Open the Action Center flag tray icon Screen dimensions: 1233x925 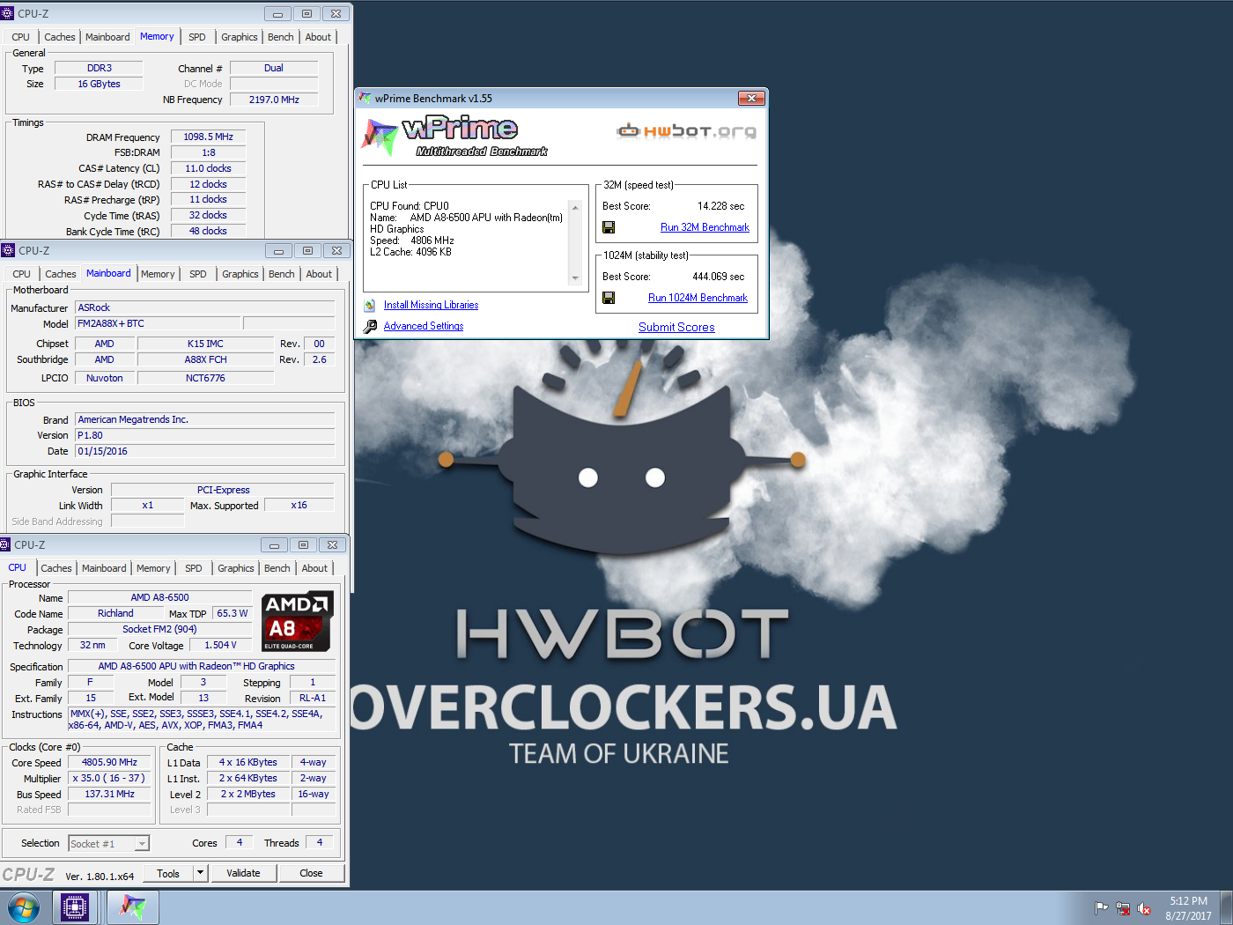[x=1101, y=908]
